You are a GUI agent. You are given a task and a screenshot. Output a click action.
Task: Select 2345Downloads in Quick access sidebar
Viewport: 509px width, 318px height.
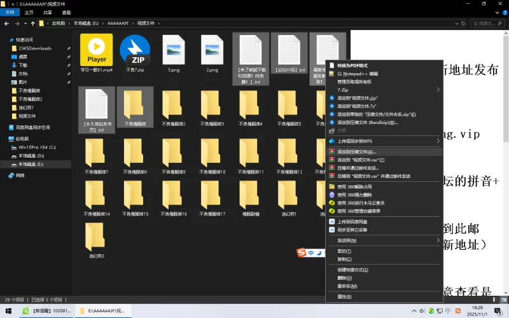tap(35, 48)
